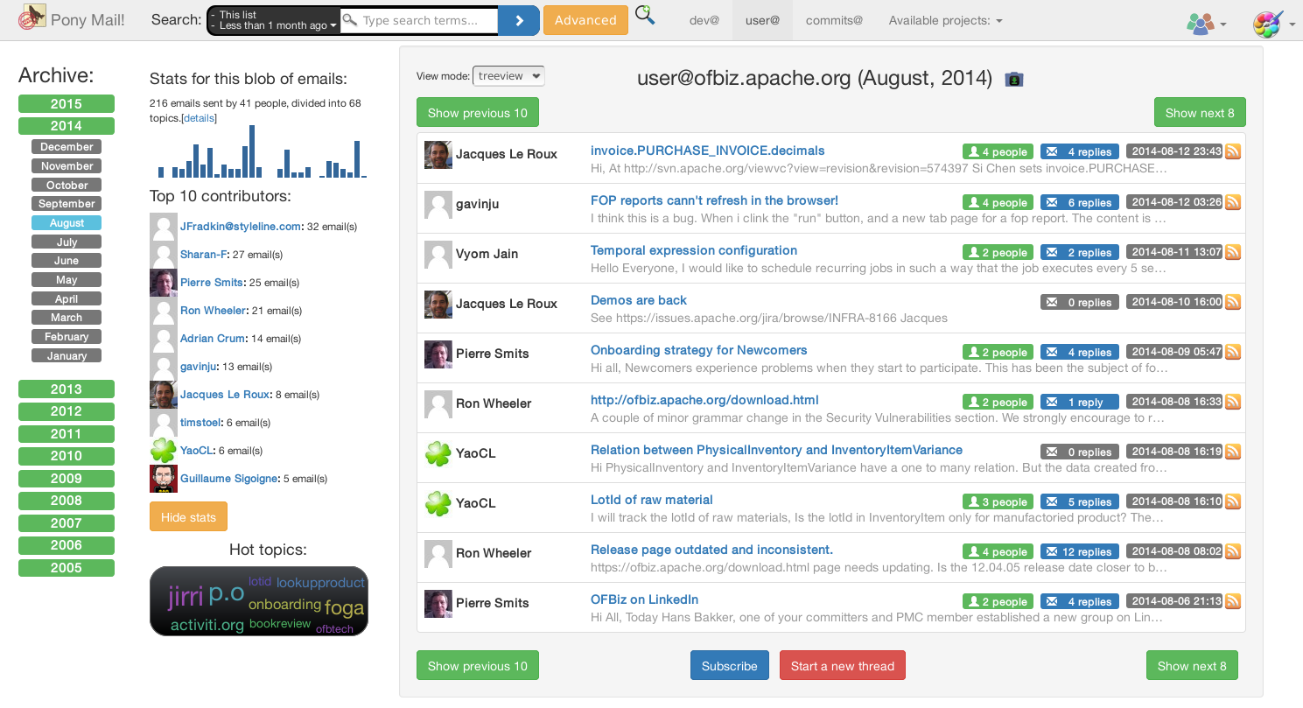Click the blue search arrow button
Viewport: 1303px width, 708px height.
click(519, 20)
